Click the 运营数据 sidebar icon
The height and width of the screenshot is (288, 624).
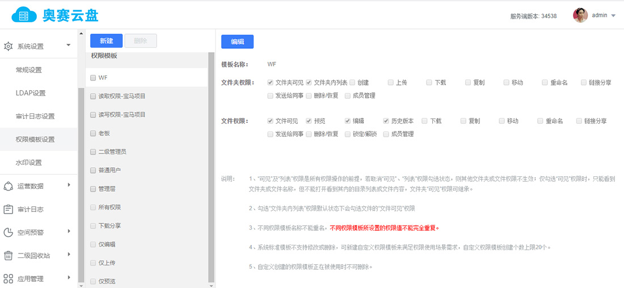point(9,186)
